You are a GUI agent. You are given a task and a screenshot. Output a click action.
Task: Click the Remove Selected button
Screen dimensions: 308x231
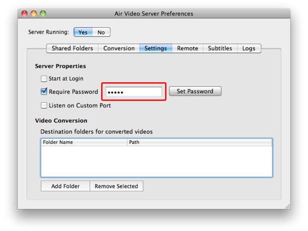[116, 186]
